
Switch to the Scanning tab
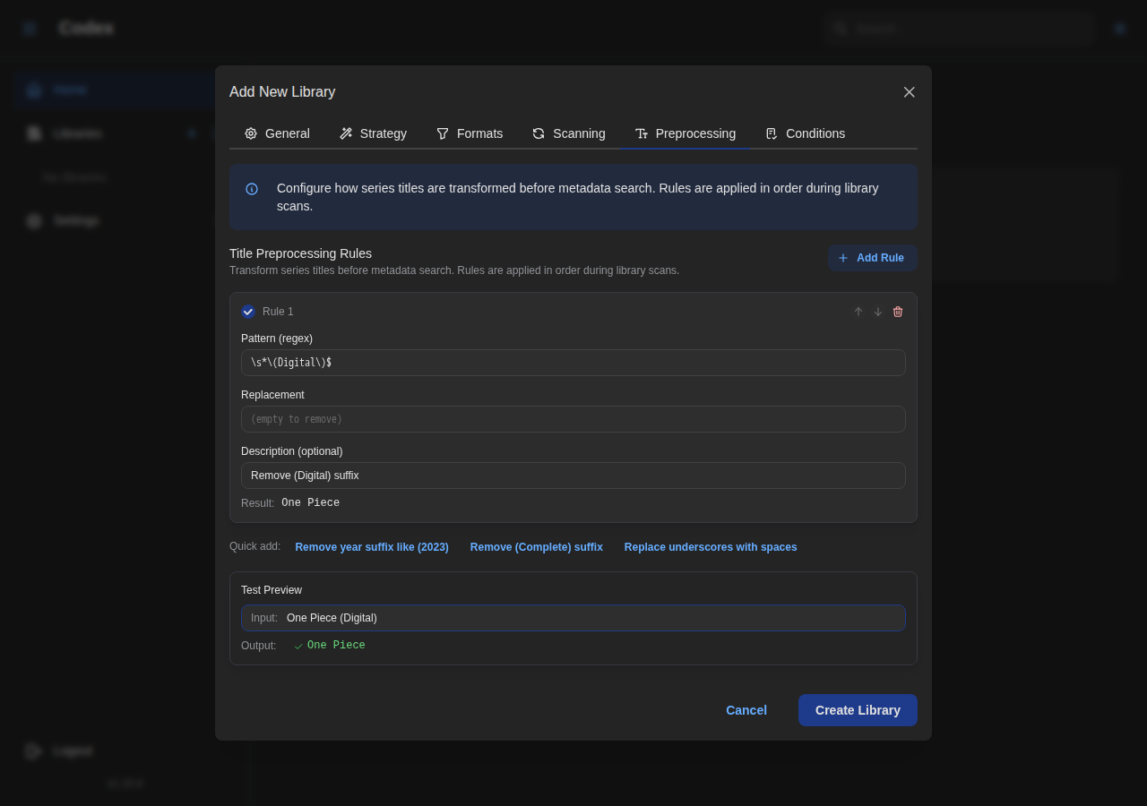[x=568, y=133]
